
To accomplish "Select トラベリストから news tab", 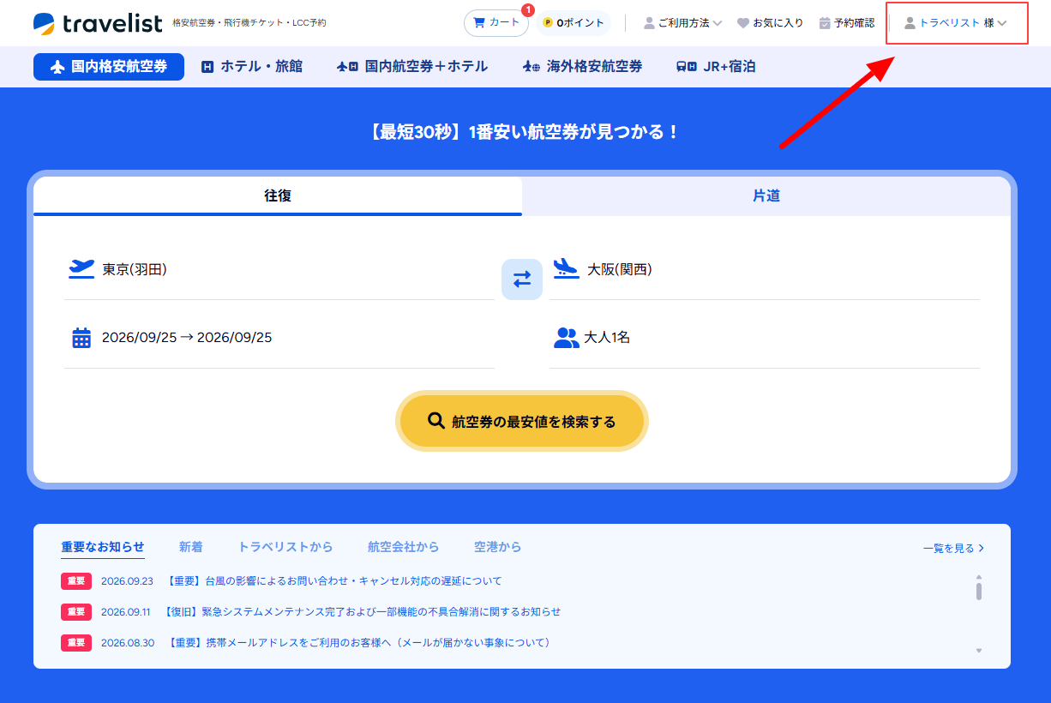I will 285,547.
